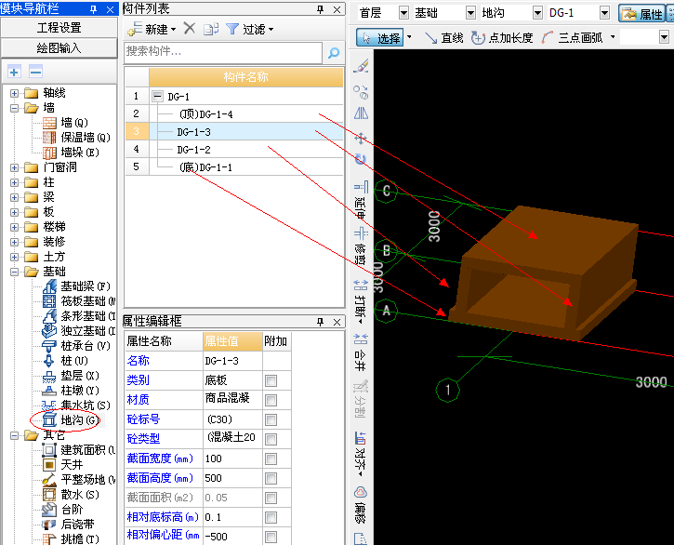Choose the 直线 line drawing tool
The image size is (674, 545).
[x=443, y=38]
